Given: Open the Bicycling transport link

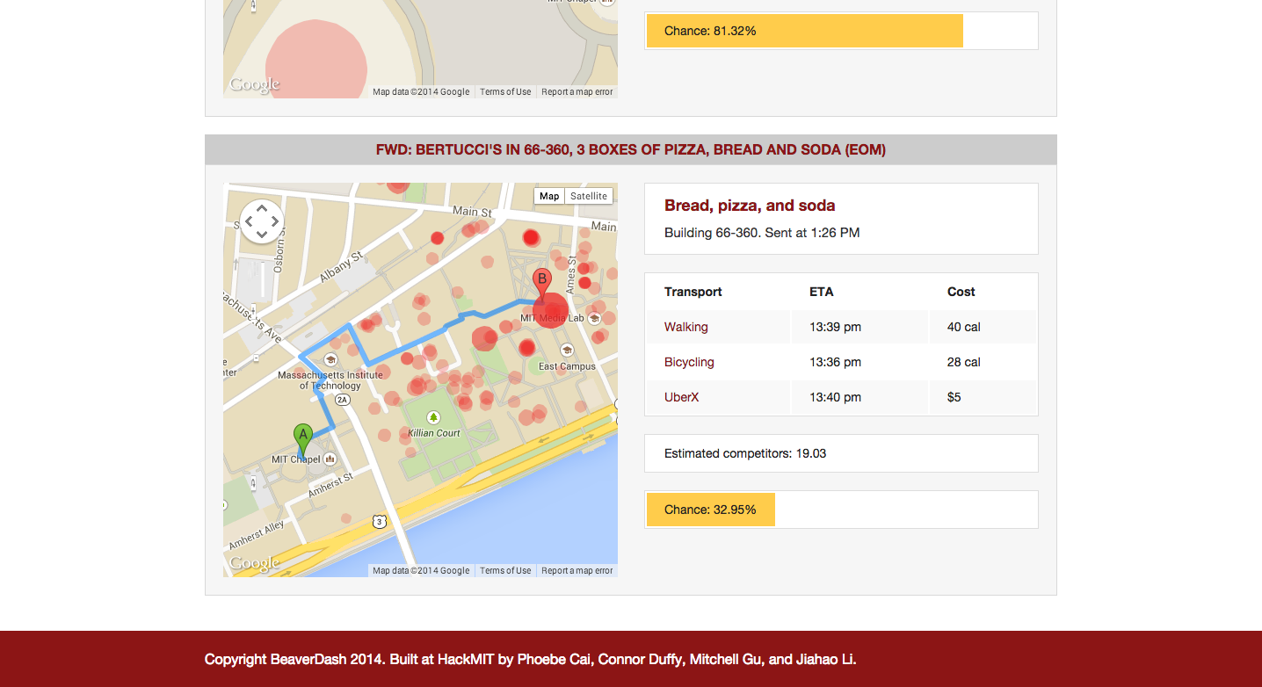Looking at the screenshot, I should coord(689,362).
